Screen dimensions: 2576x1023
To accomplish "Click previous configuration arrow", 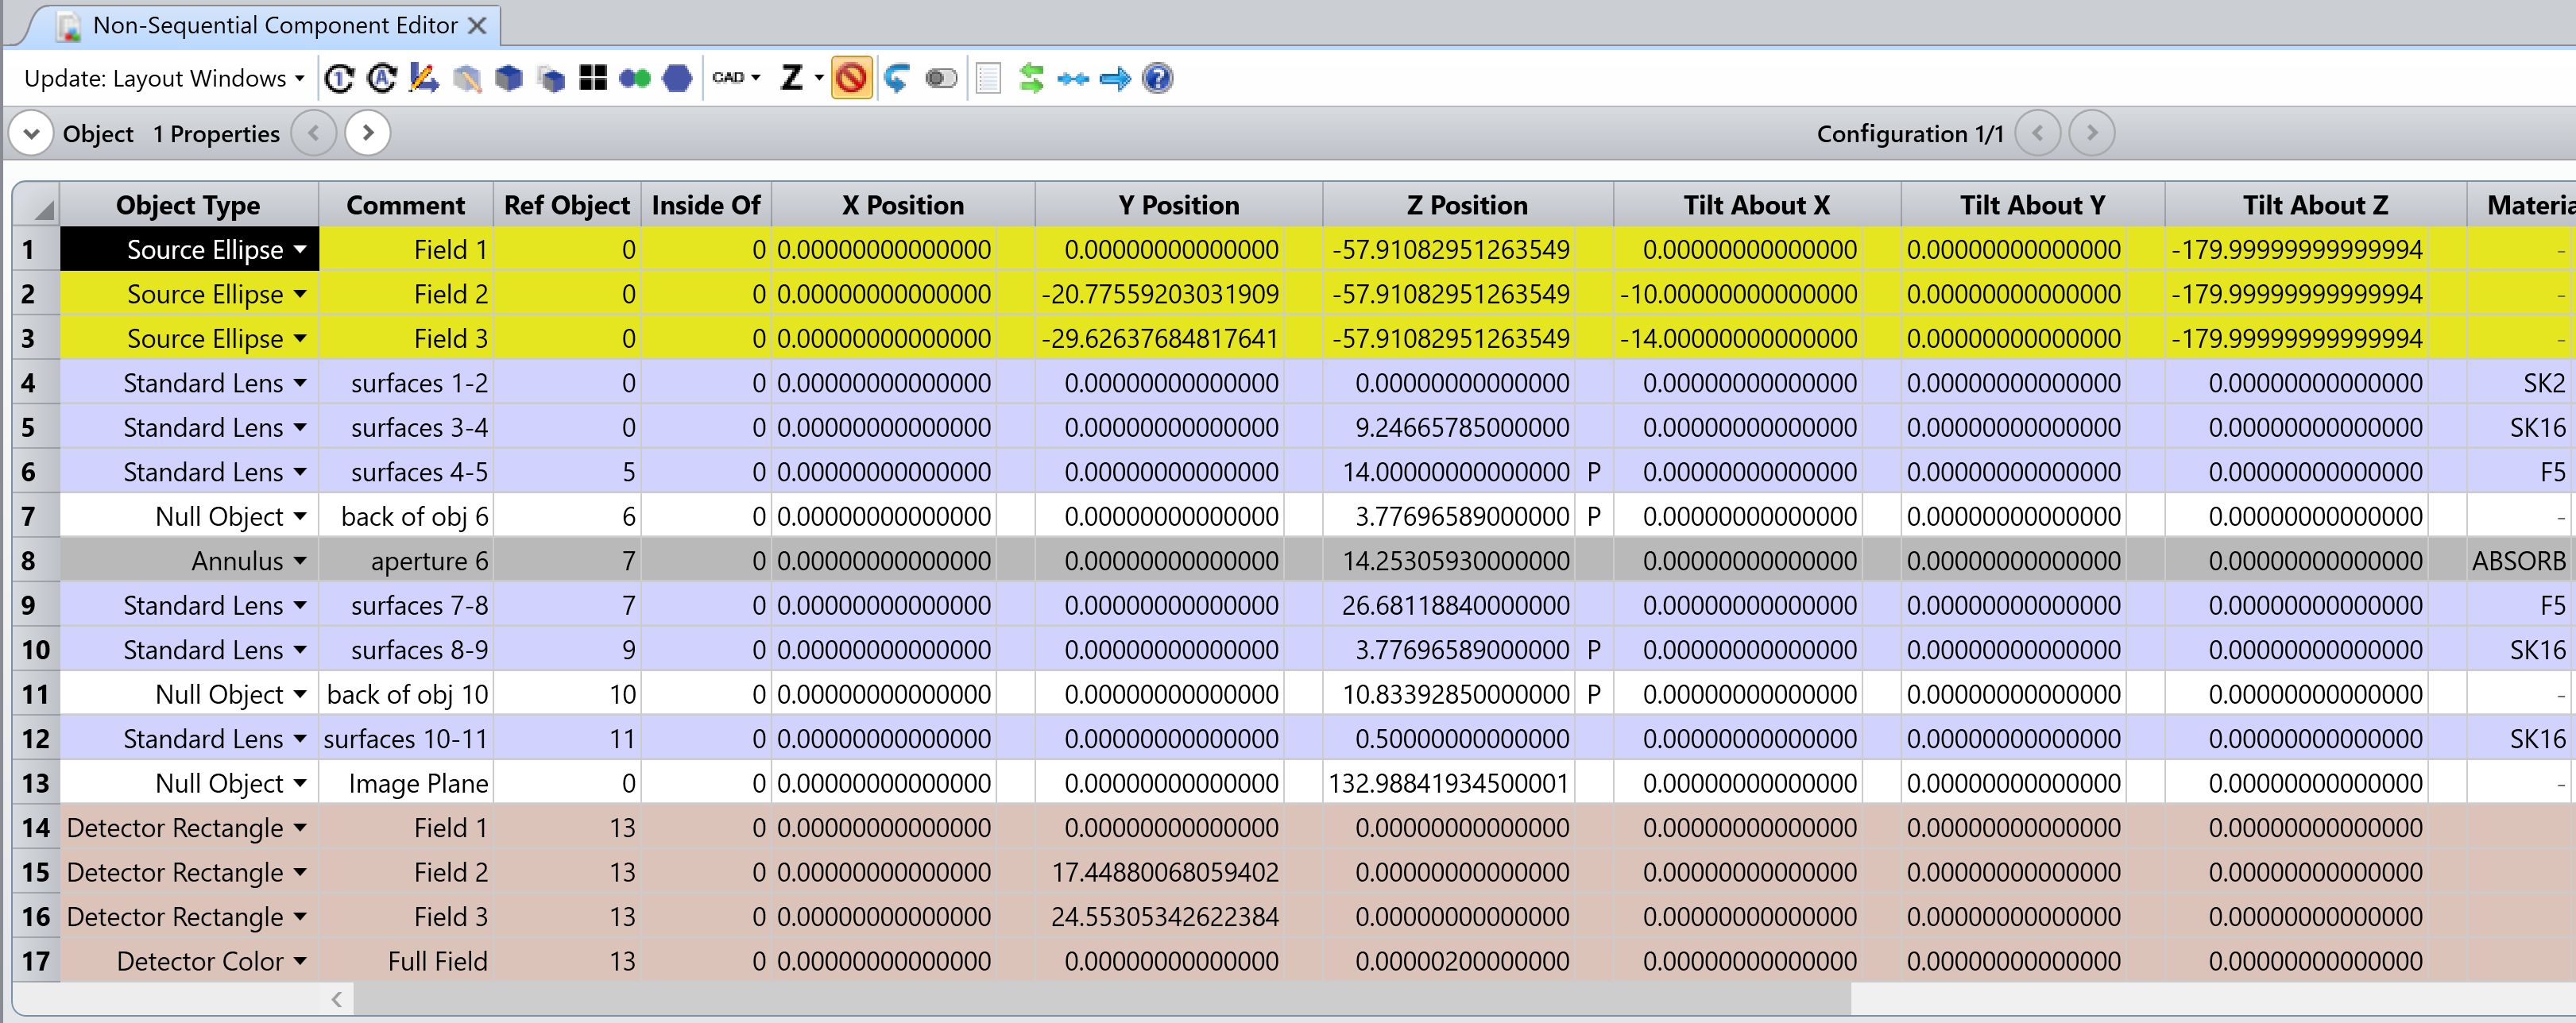I will tap(2037, 133).
